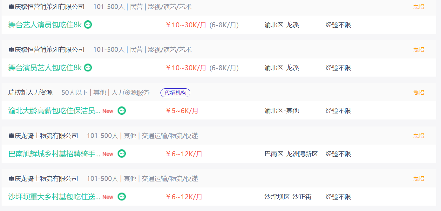
Task: Open chat icon for 沙坪坝重大乡村基包吃住送 job
Action: pyautogui.click(x=122, y=197)
